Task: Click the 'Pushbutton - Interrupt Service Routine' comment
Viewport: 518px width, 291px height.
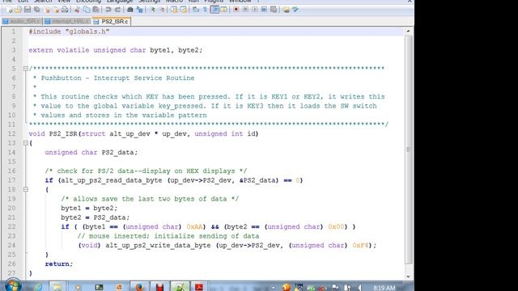Action: click(117, 78)
